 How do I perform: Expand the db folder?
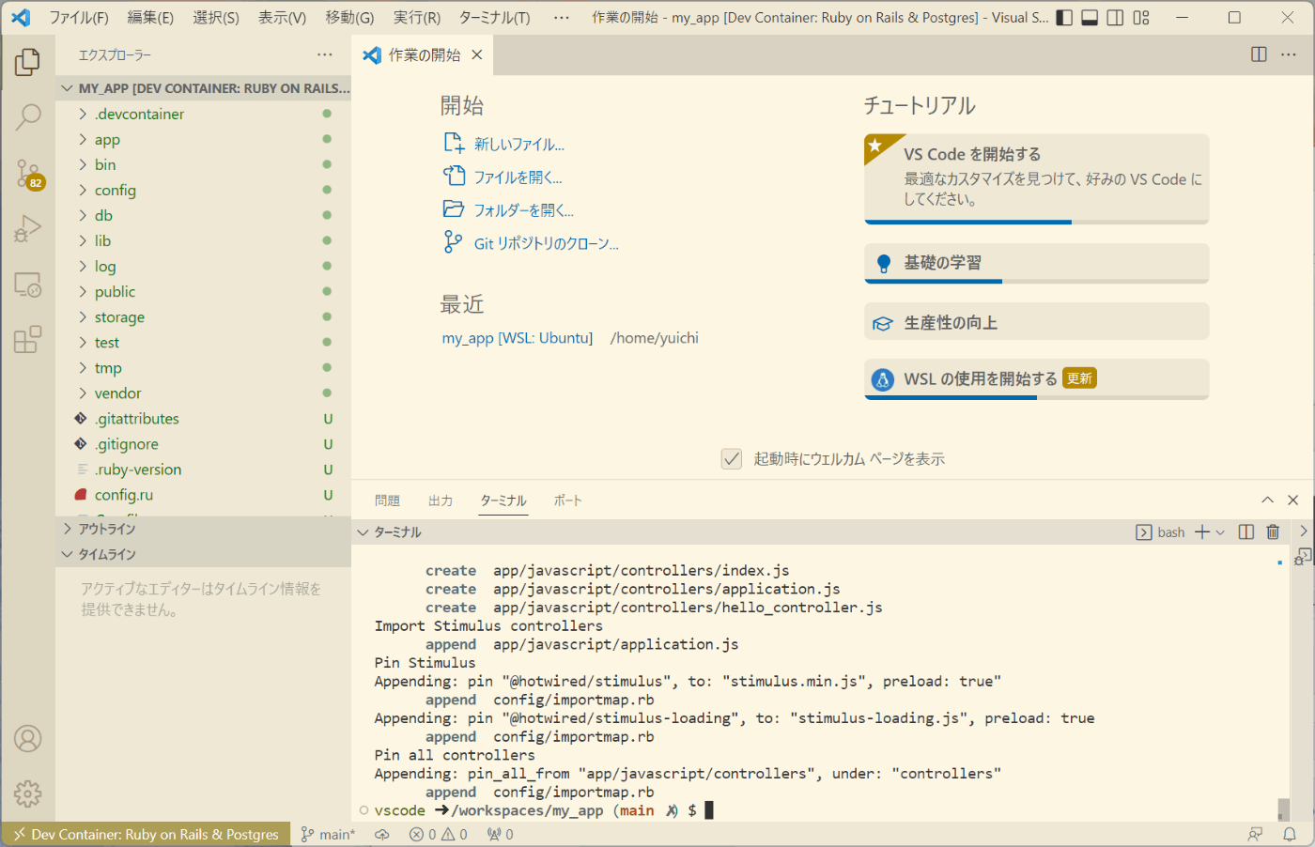(203, 215)
